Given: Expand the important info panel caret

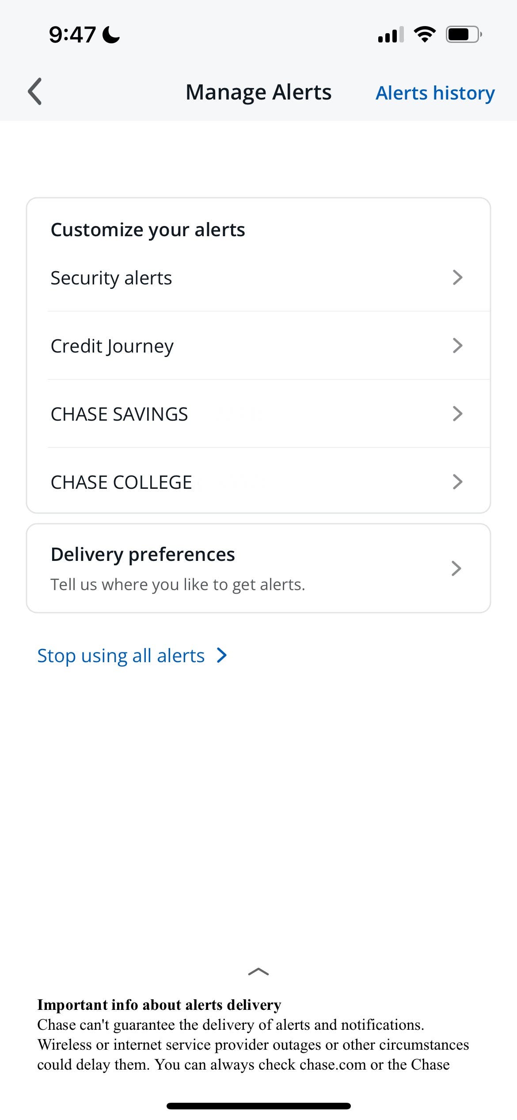Looking at the screenshot, I should (258, 972).
